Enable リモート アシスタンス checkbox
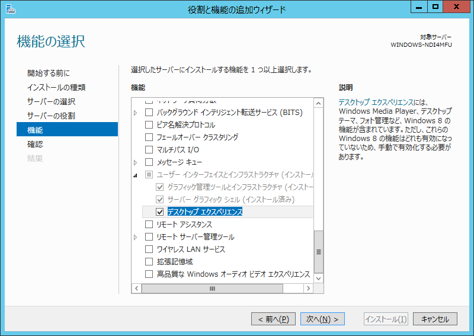Screen dimensions: 474x336 click(149, 225)
